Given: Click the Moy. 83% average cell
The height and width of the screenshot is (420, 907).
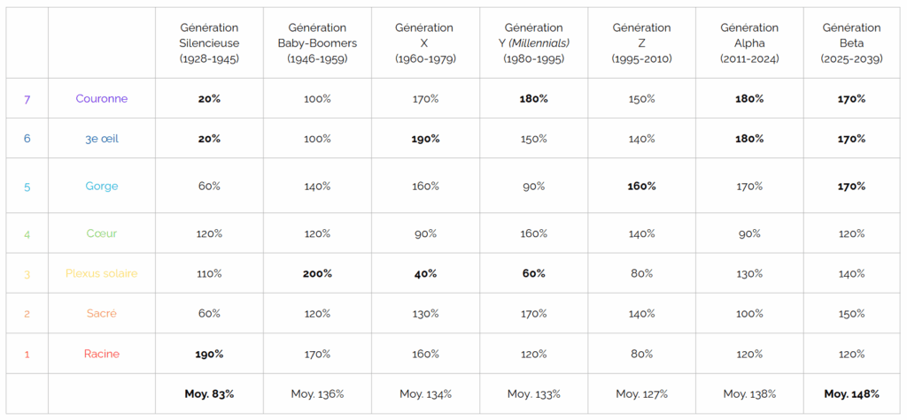Looking at the screenshot, I should point(209,394).
